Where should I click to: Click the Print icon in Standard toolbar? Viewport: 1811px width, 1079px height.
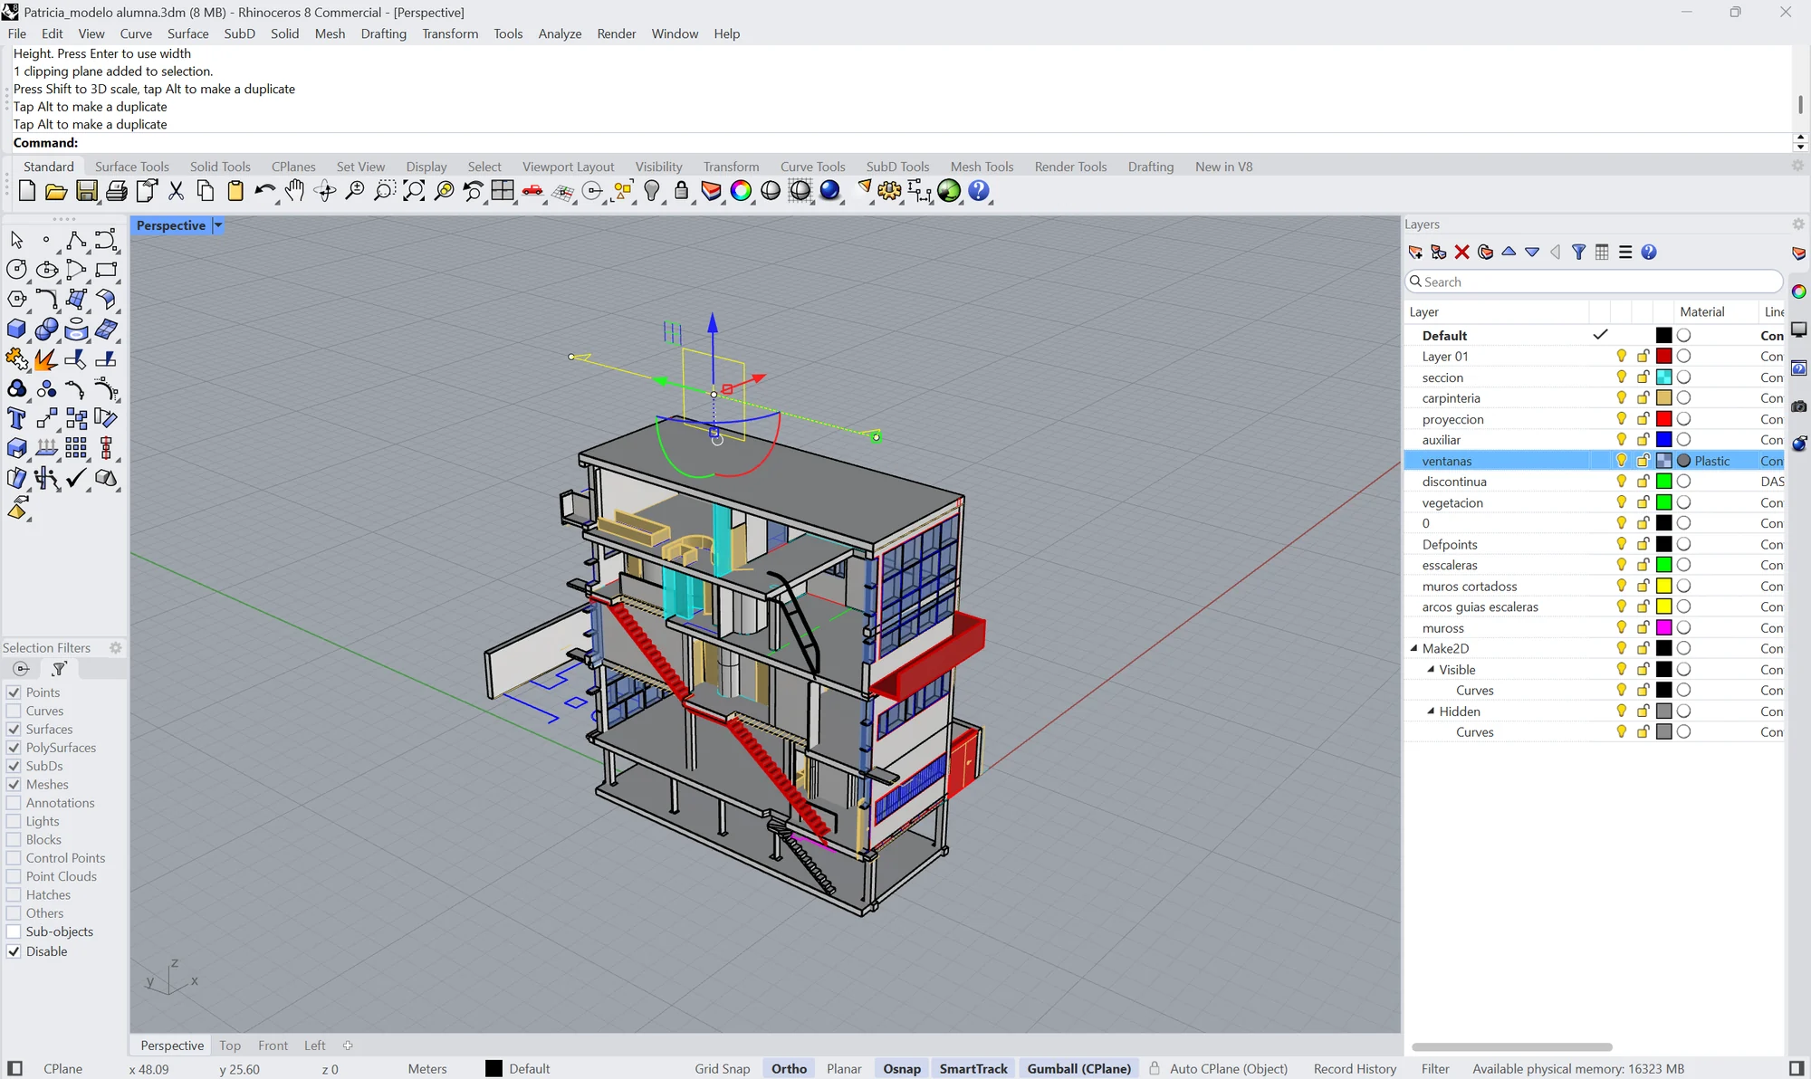tap(117, 191)
